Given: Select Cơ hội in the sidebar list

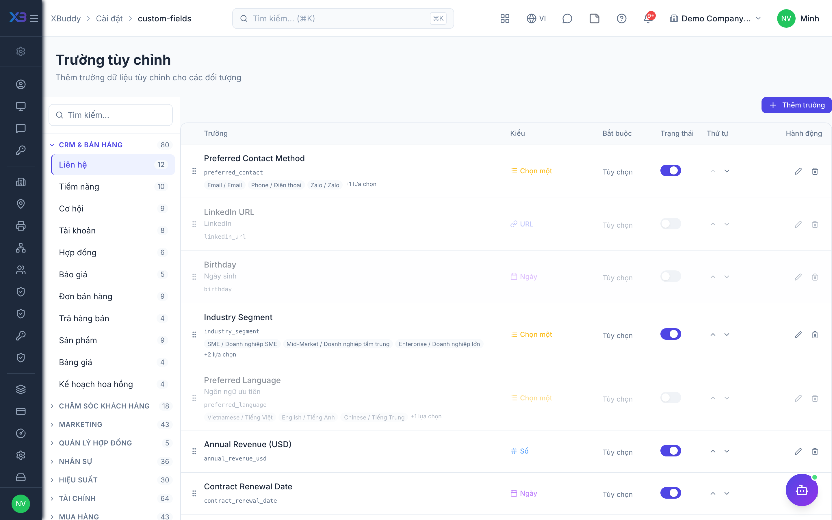Looking at the screenshot, I should [113, 208].
